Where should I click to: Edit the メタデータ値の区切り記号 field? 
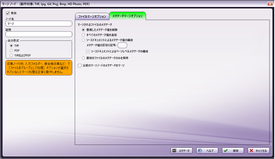coord(122,45)
